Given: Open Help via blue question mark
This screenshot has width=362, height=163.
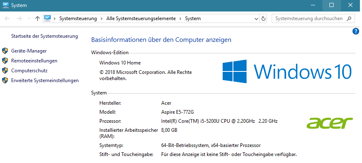Looking at the screenshot, I should 356,31.
